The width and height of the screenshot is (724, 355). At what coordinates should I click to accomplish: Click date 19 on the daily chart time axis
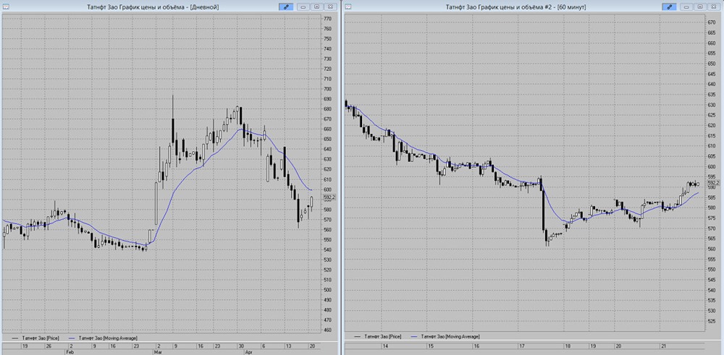[25, 346]
